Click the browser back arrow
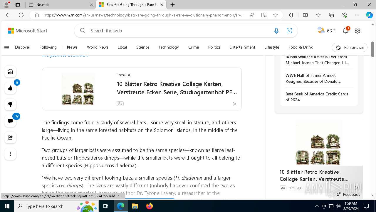This screenshot has width=376, height=212. point(8,15)
